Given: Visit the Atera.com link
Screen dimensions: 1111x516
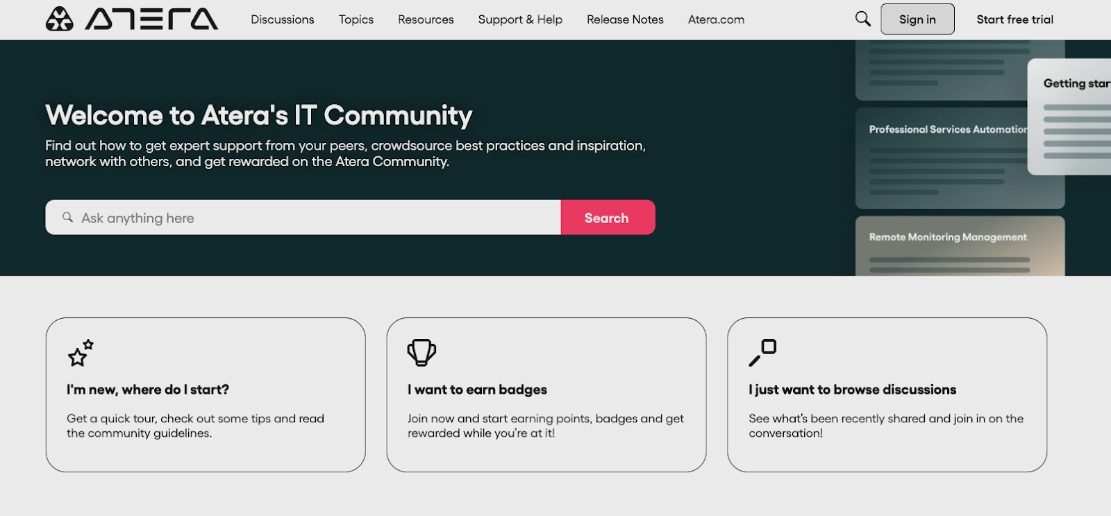Looking at the screenshot, I should (x=716, y=19).
